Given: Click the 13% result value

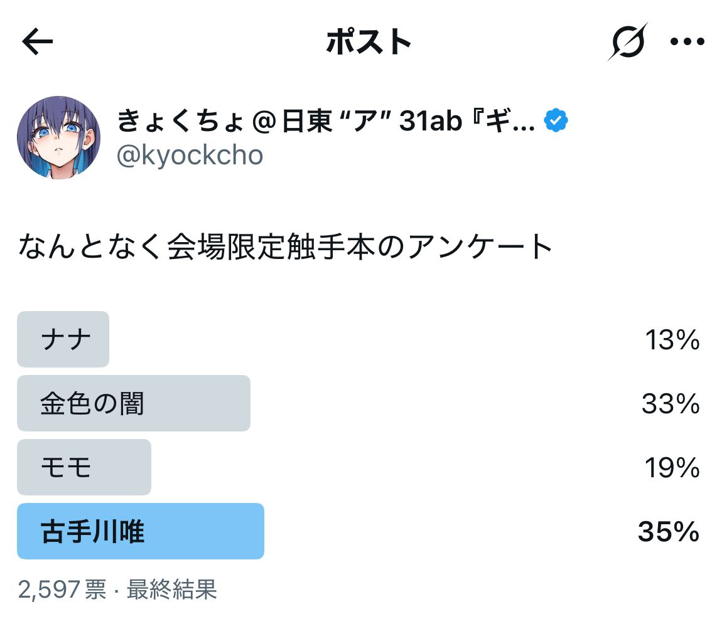Looking at the screenshot, I should pos(672,340).
